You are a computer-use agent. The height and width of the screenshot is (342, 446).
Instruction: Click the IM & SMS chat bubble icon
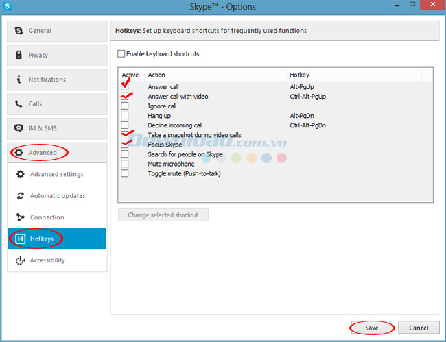(x=19, y=128)
